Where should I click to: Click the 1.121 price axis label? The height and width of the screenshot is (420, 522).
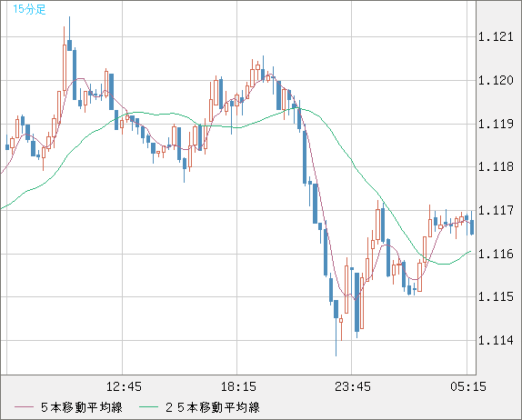pyautogui.click(x=496, y=36)
